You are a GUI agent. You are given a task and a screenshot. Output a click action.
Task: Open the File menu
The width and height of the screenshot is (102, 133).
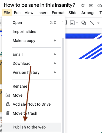coord(7,13)
